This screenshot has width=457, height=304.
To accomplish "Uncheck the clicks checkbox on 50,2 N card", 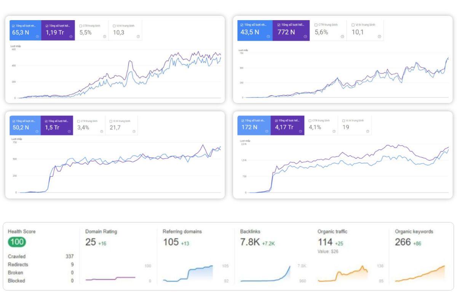I will (13, 121).
